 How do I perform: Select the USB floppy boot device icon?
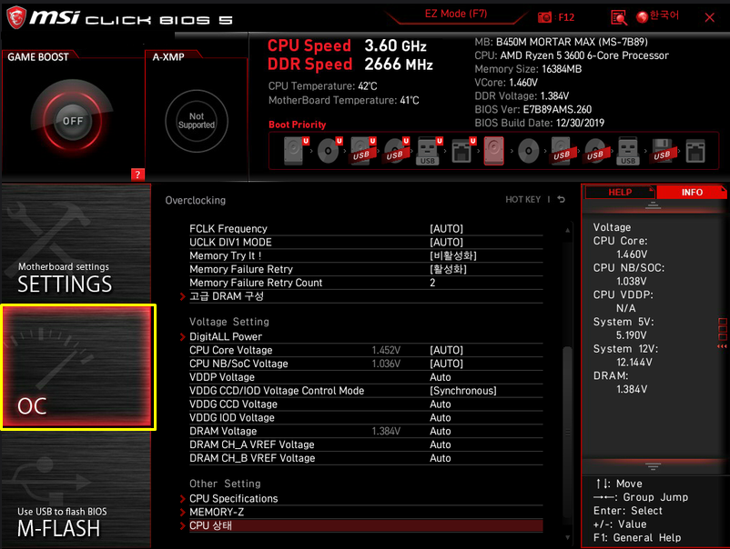(x=662, y=151)
